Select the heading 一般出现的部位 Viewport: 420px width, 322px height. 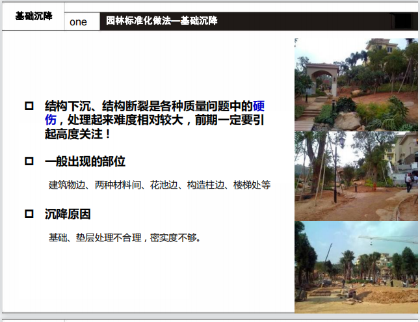tap(85, 161)
